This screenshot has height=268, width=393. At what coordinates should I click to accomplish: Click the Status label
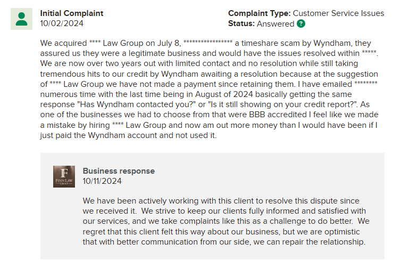point(241,24)
